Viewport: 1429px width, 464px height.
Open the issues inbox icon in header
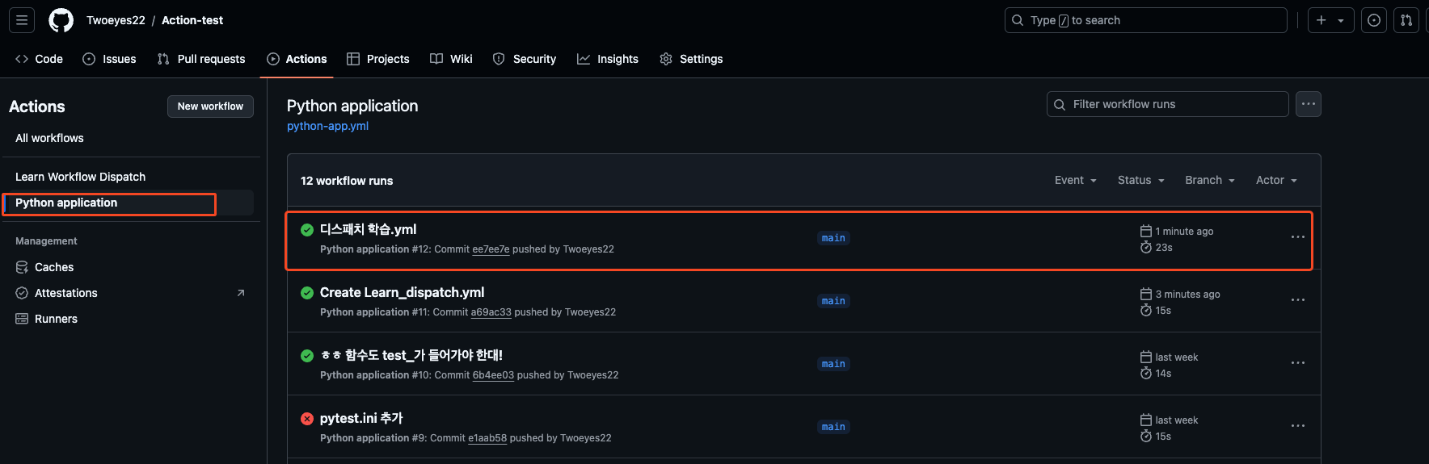click(1374, 20)
